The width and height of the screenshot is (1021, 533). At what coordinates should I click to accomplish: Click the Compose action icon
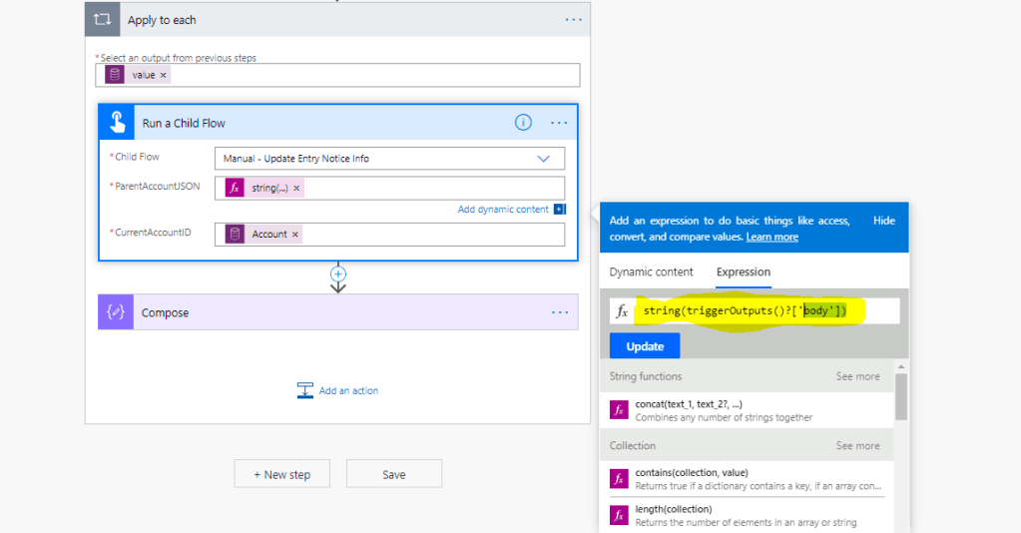[116, 312]
